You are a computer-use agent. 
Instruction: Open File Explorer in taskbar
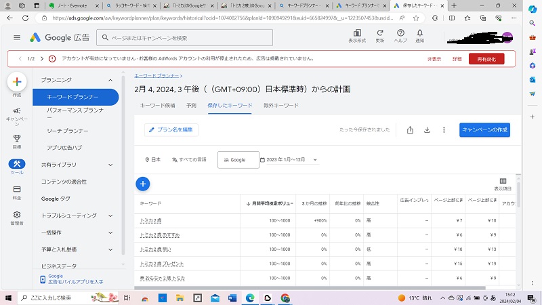180,298
